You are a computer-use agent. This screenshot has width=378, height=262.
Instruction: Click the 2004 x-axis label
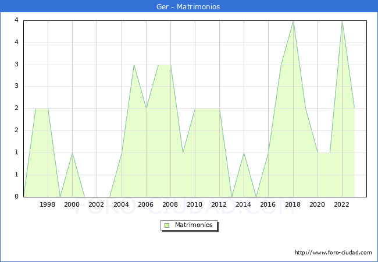point(121,204)
